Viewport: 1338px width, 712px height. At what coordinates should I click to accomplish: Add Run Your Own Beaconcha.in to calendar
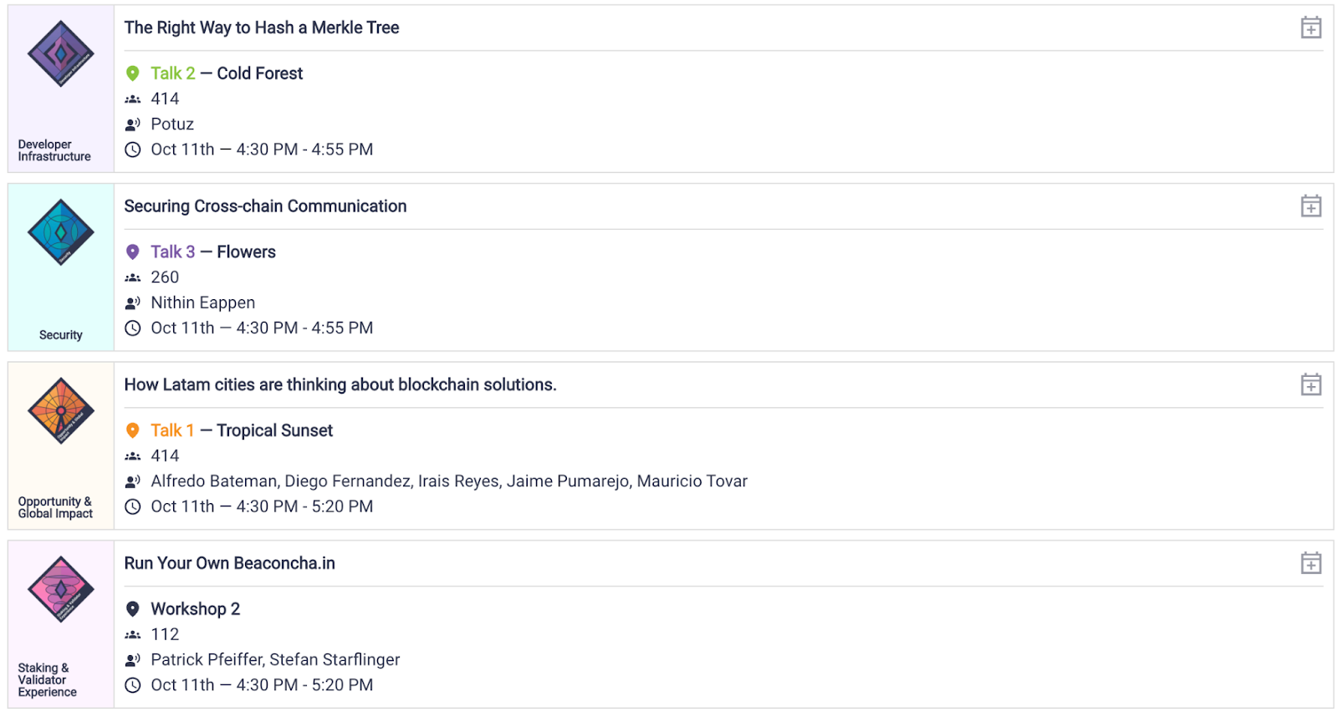(1310, 563)
